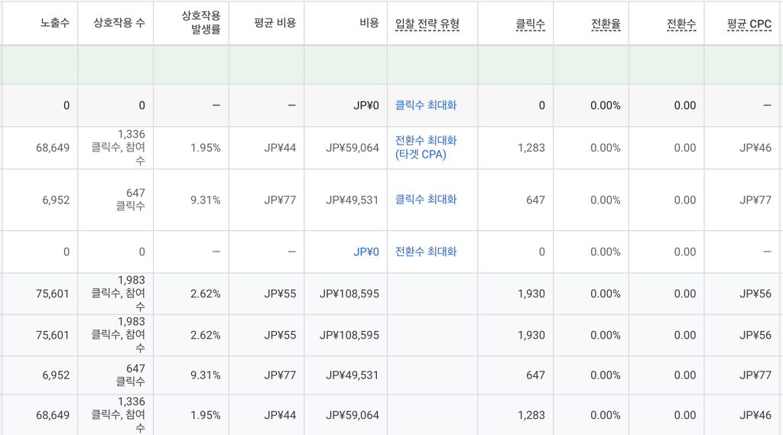Open 클릭수 최대화 link in the JP¥49,531 row
783x435 pixels.
coord(426,200)
